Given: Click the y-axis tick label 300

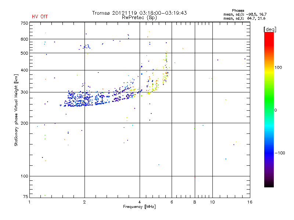Looking at the screenshot, I should (x=24, y=92).
